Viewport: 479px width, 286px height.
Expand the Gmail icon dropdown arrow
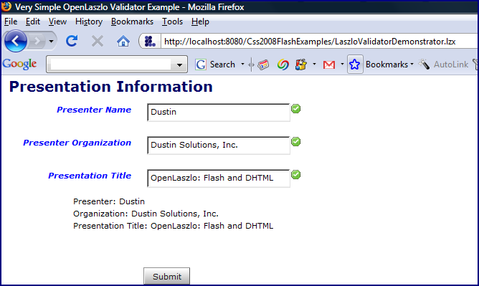[x=342, y=64]
